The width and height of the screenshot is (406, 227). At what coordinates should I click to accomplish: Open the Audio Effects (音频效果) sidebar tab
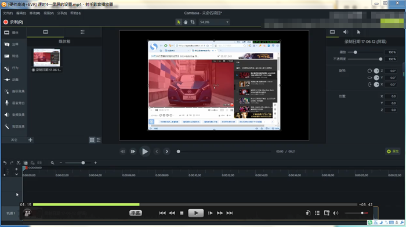14,114
